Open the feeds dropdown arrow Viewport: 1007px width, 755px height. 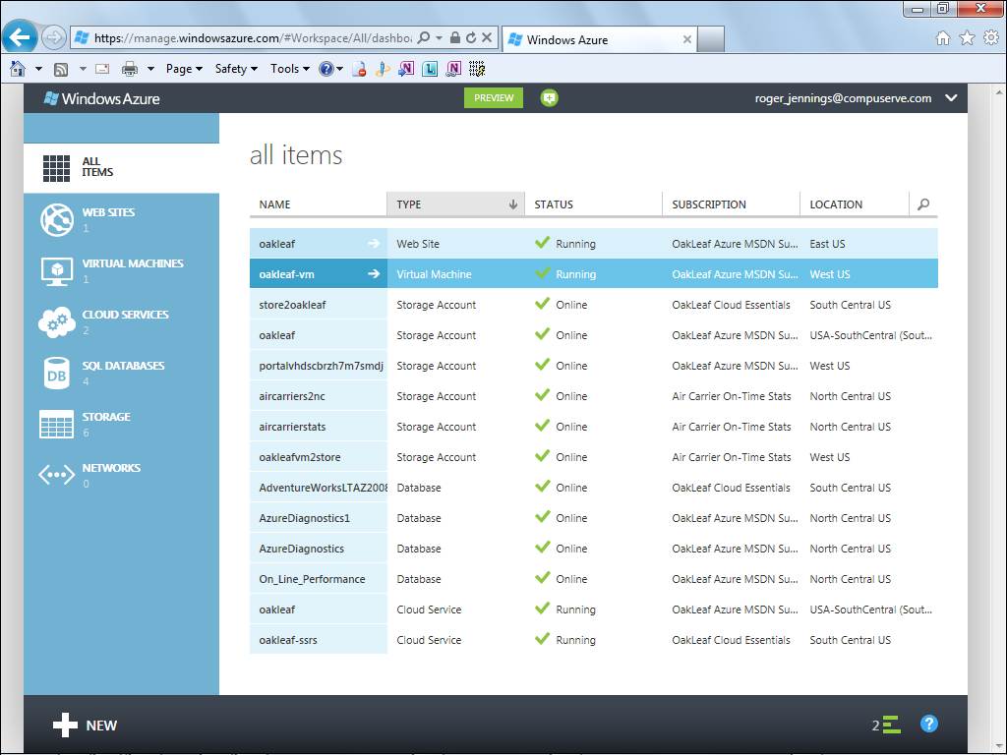(x=83, y=69)
